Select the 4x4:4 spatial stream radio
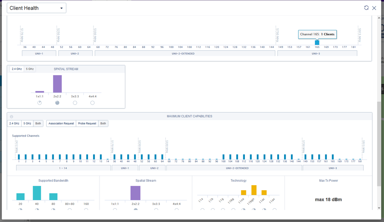Screen dimensions: 384x222 click(92, 103)
